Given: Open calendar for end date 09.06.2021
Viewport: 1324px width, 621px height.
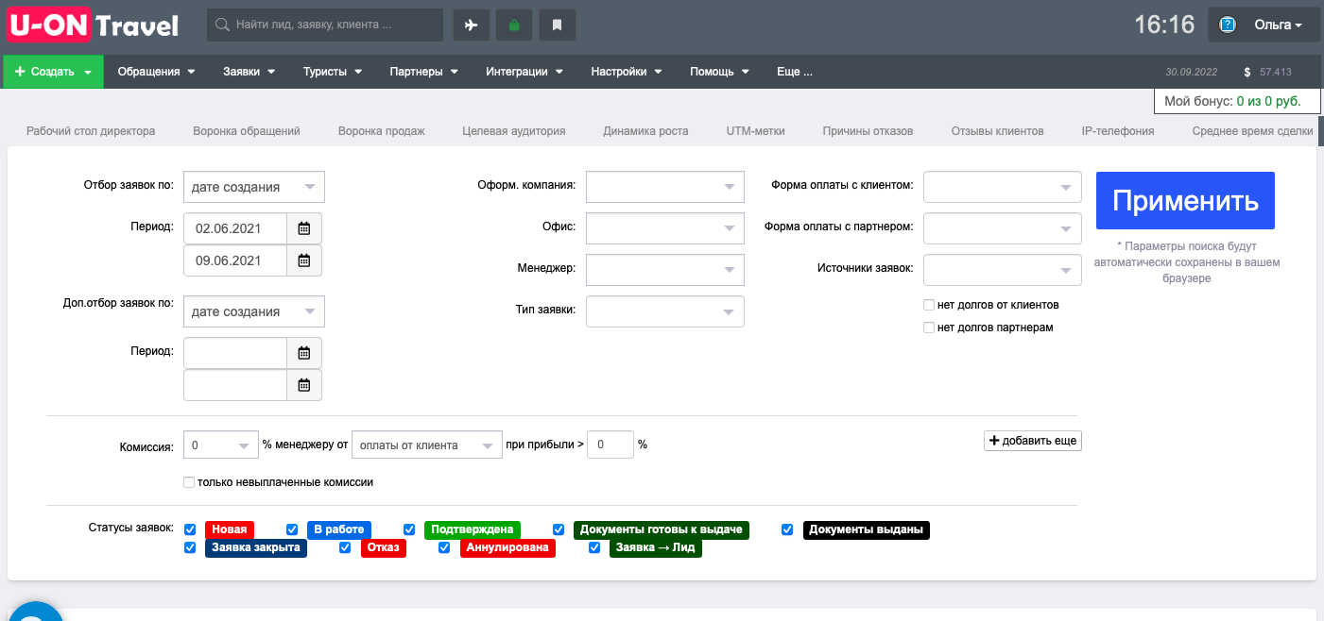Looking at the screenshot, I should pyautogui.click(x=304, y=260).
